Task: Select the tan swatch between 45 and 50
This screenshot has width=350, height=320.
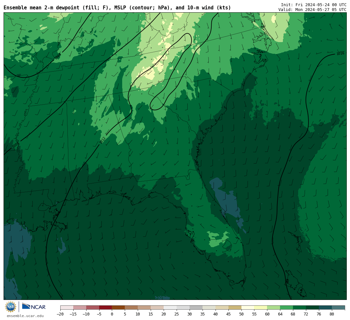Action: 235,308
